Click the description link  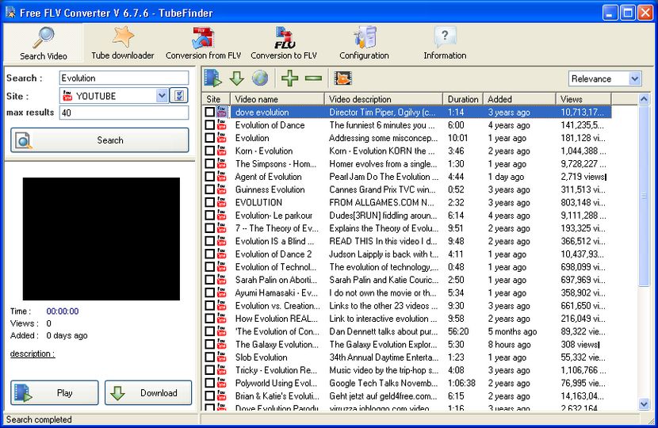33,353
